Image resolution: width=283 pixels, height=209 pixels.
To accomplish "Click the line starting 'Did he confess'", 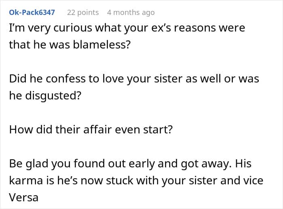I will click(134, 79).
